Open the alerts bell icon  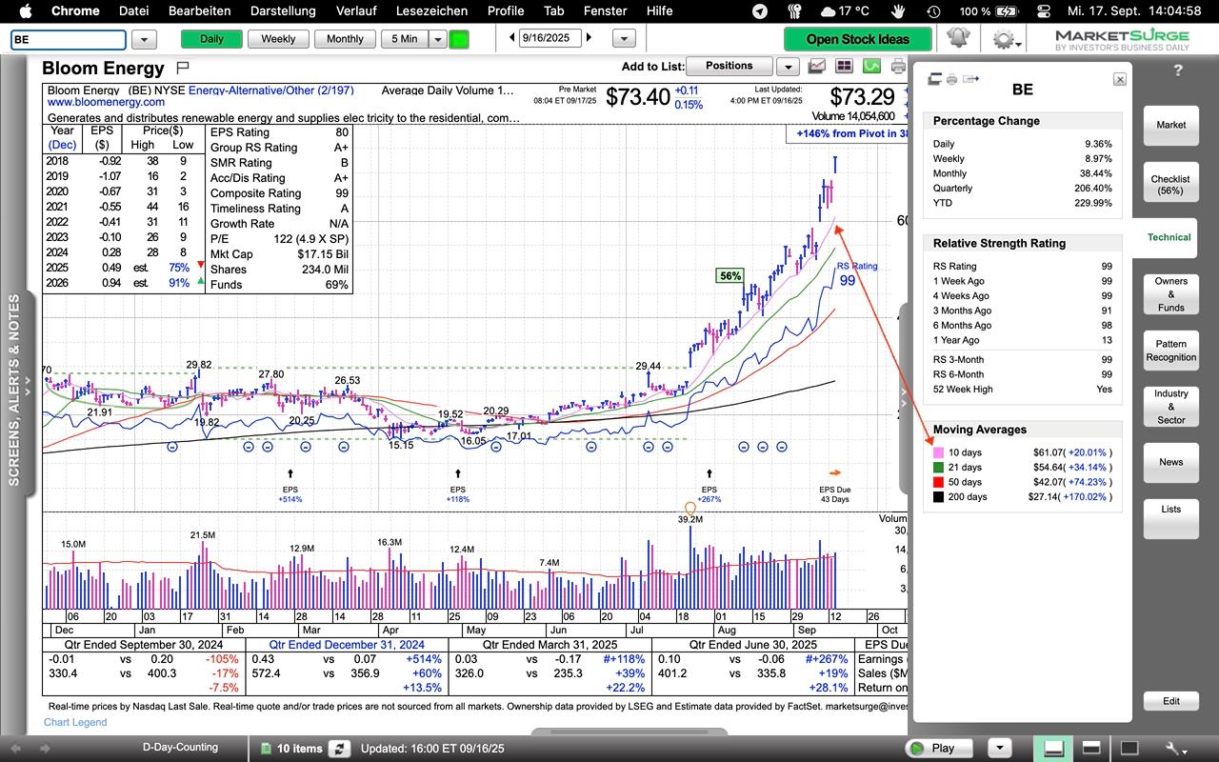pos(957,39)
